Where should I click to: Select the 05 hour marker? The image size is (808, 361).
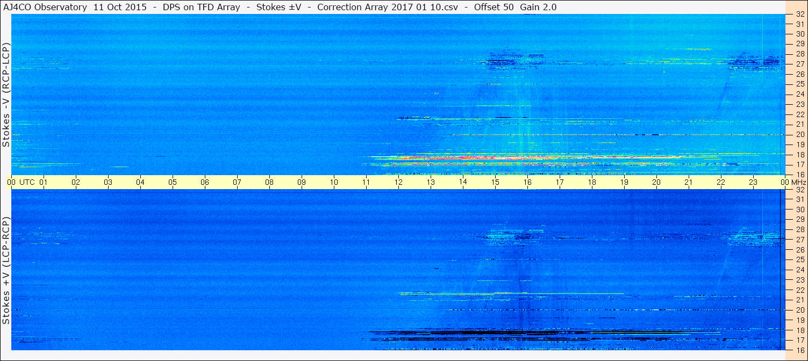173,182
